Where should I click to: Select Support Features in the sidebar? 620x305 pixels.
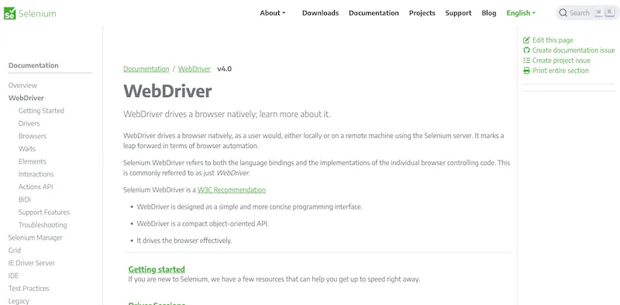(x=44, y=212)
